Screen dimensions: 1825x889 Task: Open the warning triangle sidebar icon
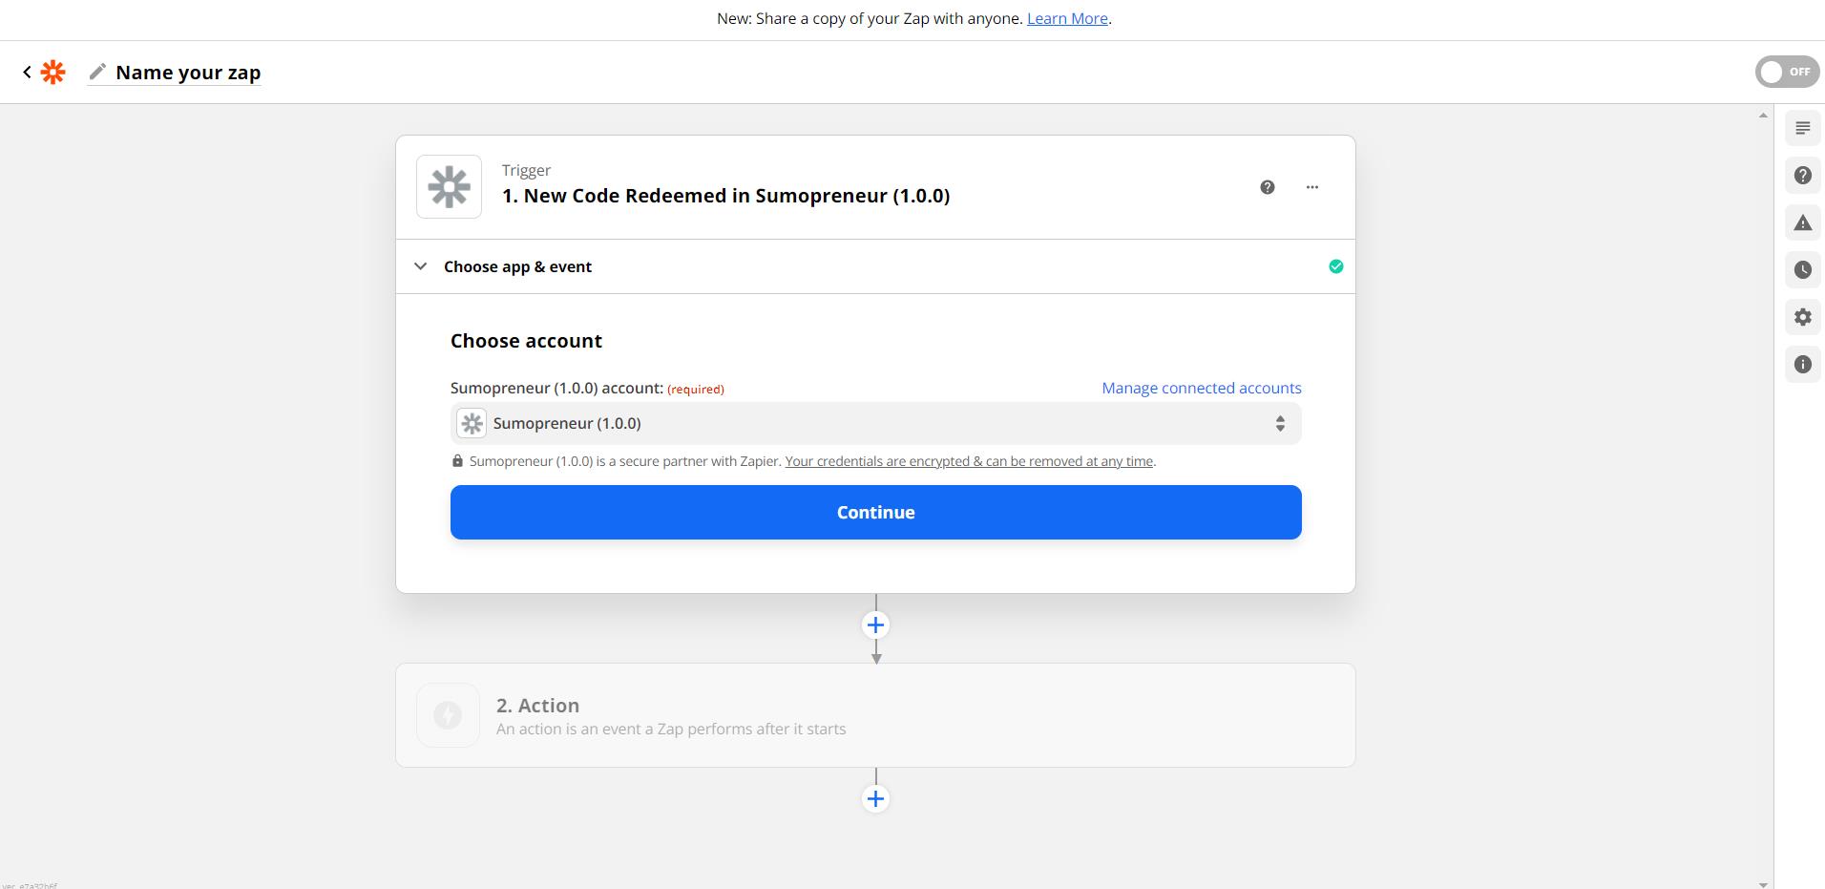1802,222
